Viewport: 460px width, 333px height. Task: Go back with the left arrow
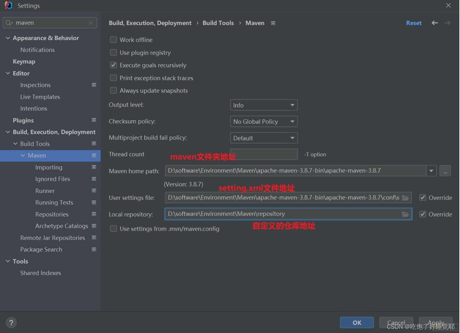click(x=435, y=23)
